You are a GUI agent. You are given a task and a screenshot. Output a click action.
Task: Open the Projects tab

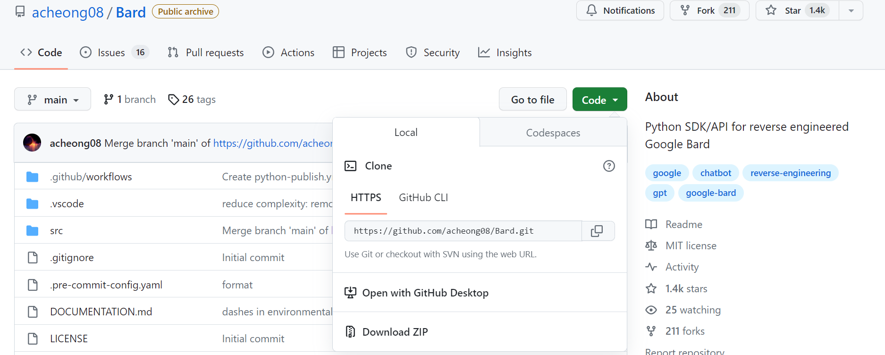coord(360,52)
